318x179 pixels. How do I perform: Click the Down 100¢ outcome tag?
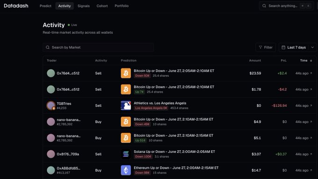click(143, 157)
